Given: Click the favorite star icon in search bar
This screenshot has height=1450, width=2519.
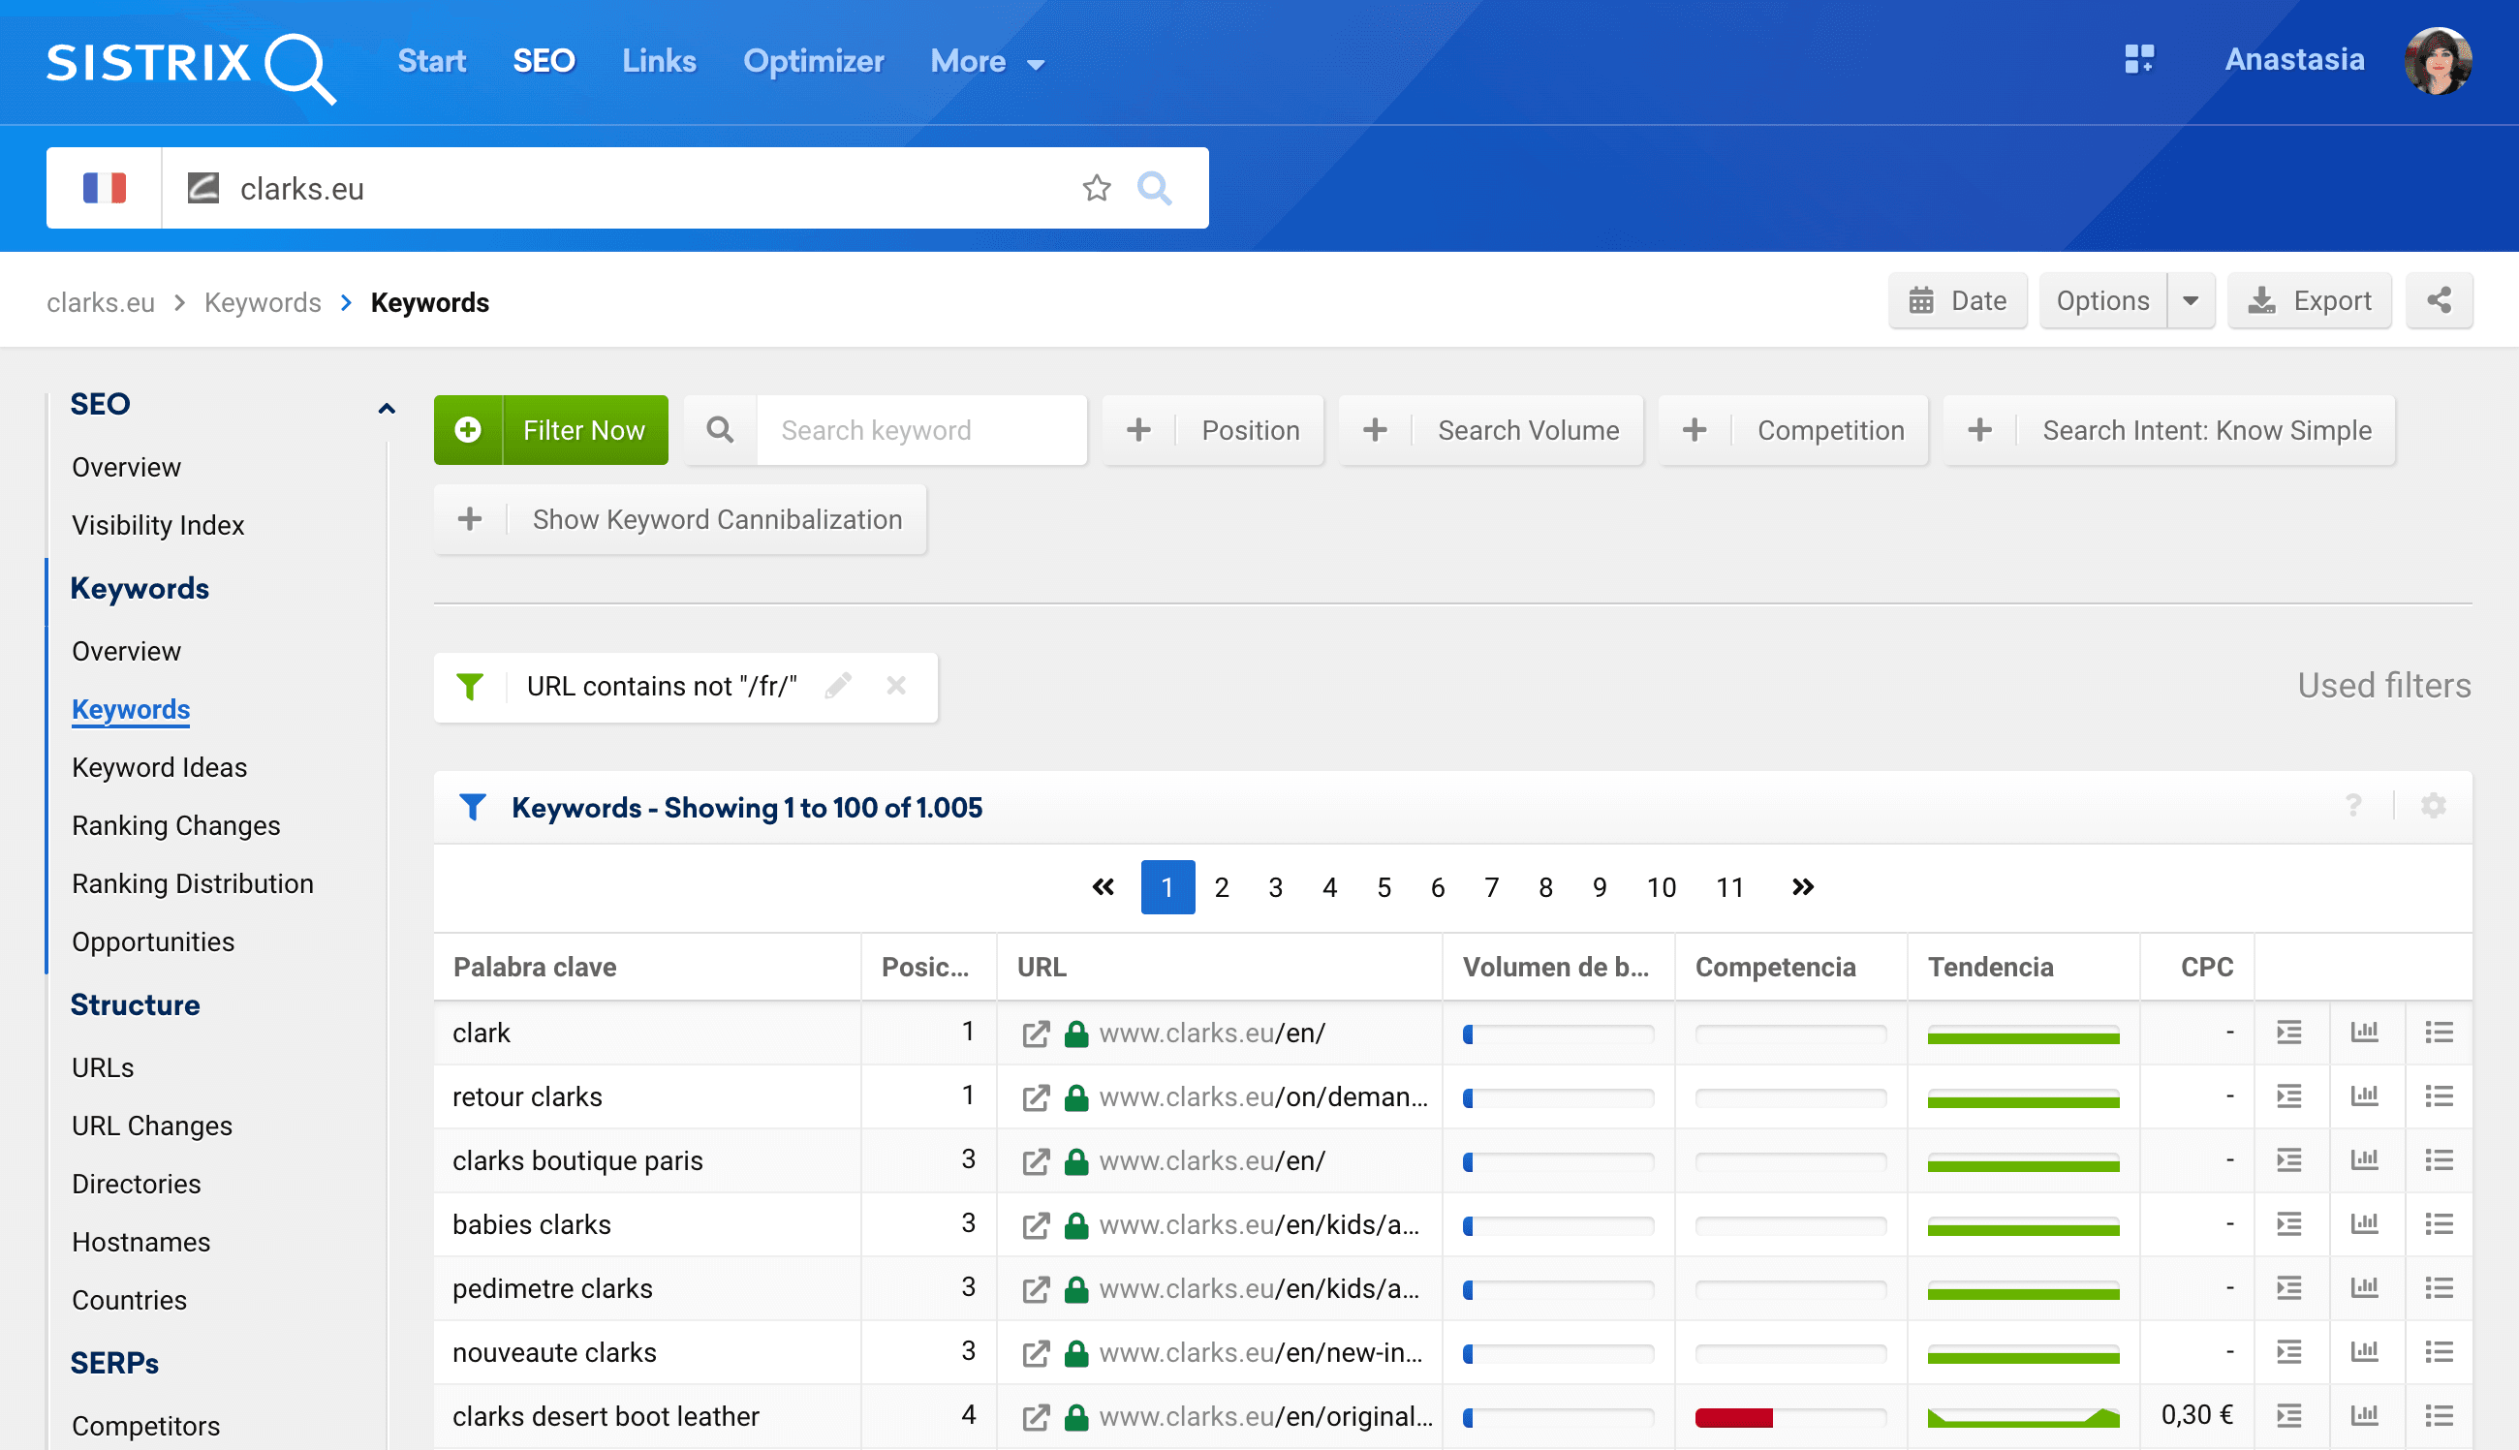Looking at the screenshot, I should 1096,188.
